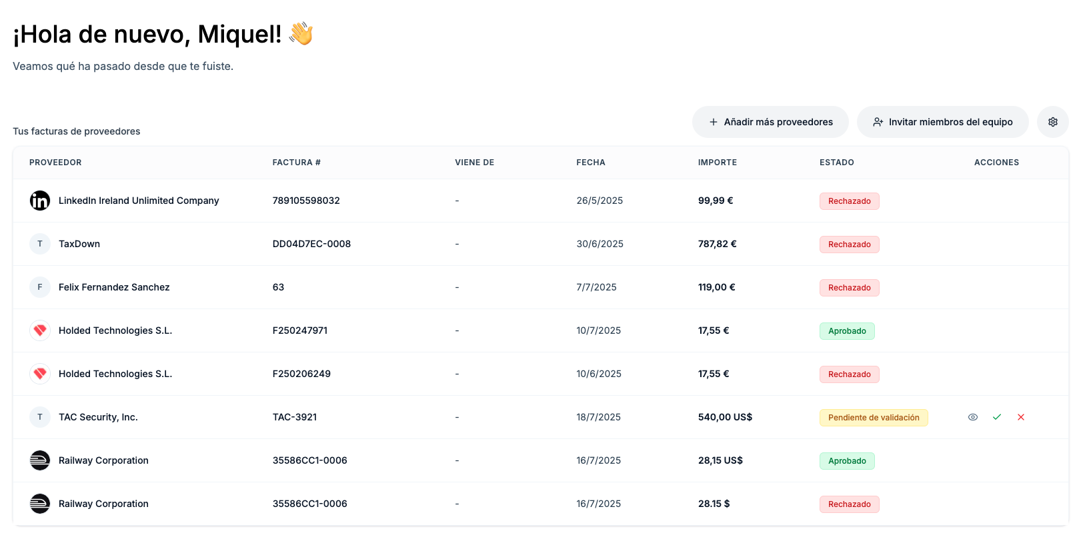Sort by the Proveedor column header
The height and width of the screenshot is (535, 1083).
click(55, 163)
